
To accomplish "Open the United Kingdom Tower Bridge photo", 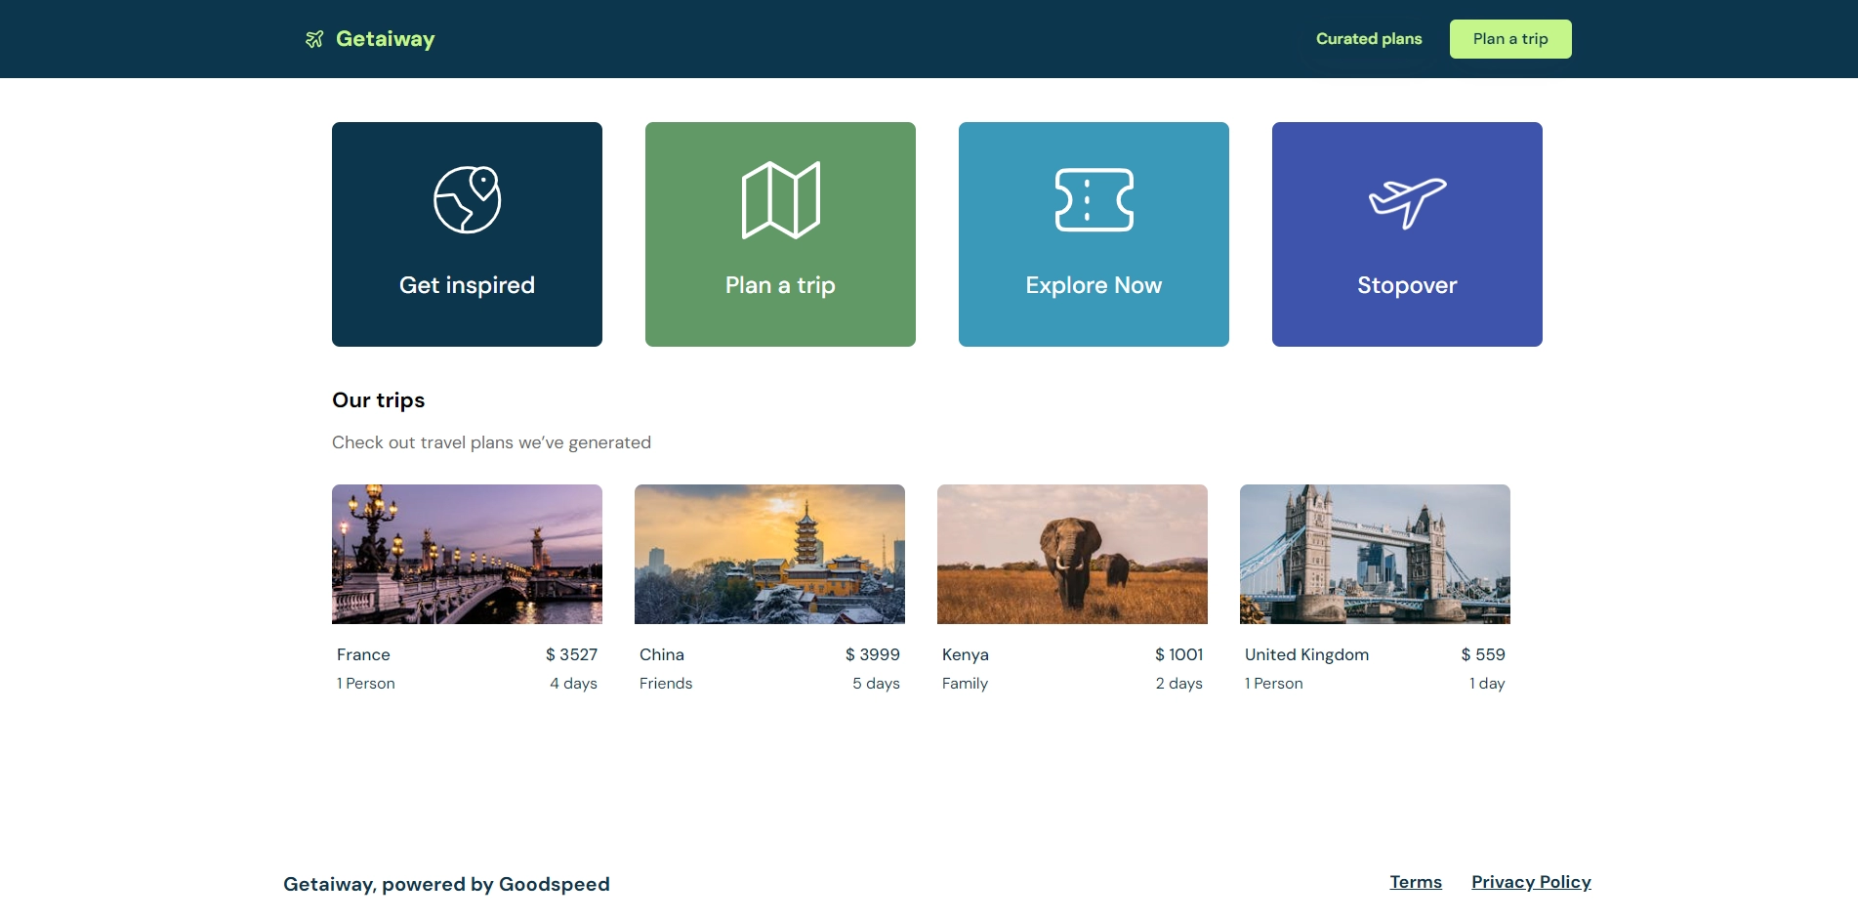I will tap(1375, 554).
